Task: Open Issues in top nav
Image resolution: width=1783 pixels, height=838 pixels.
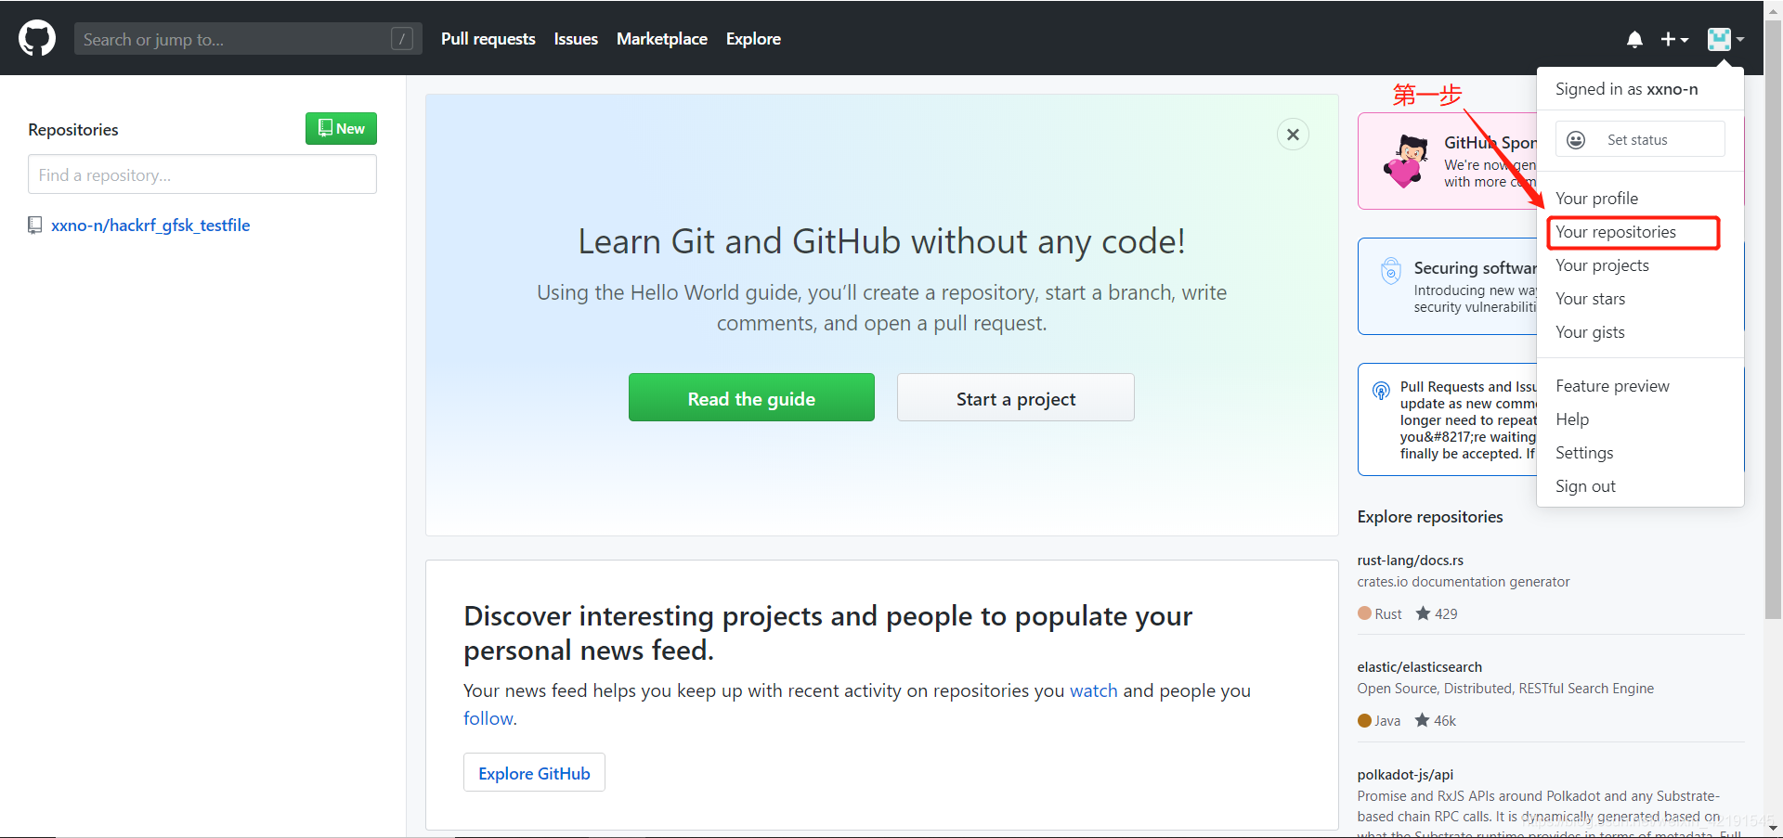Action: [576, 39]
